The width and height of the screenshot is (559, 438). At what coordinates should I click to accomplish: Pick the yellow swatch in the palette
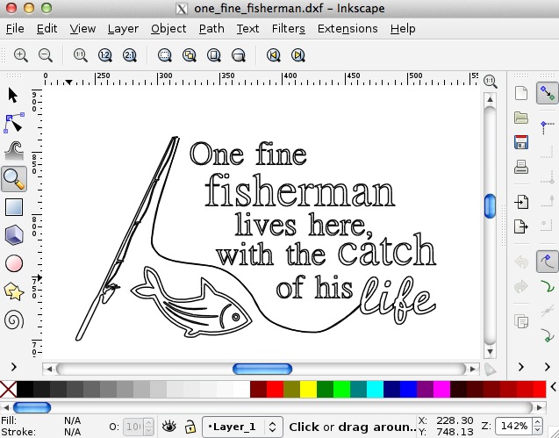308,388
